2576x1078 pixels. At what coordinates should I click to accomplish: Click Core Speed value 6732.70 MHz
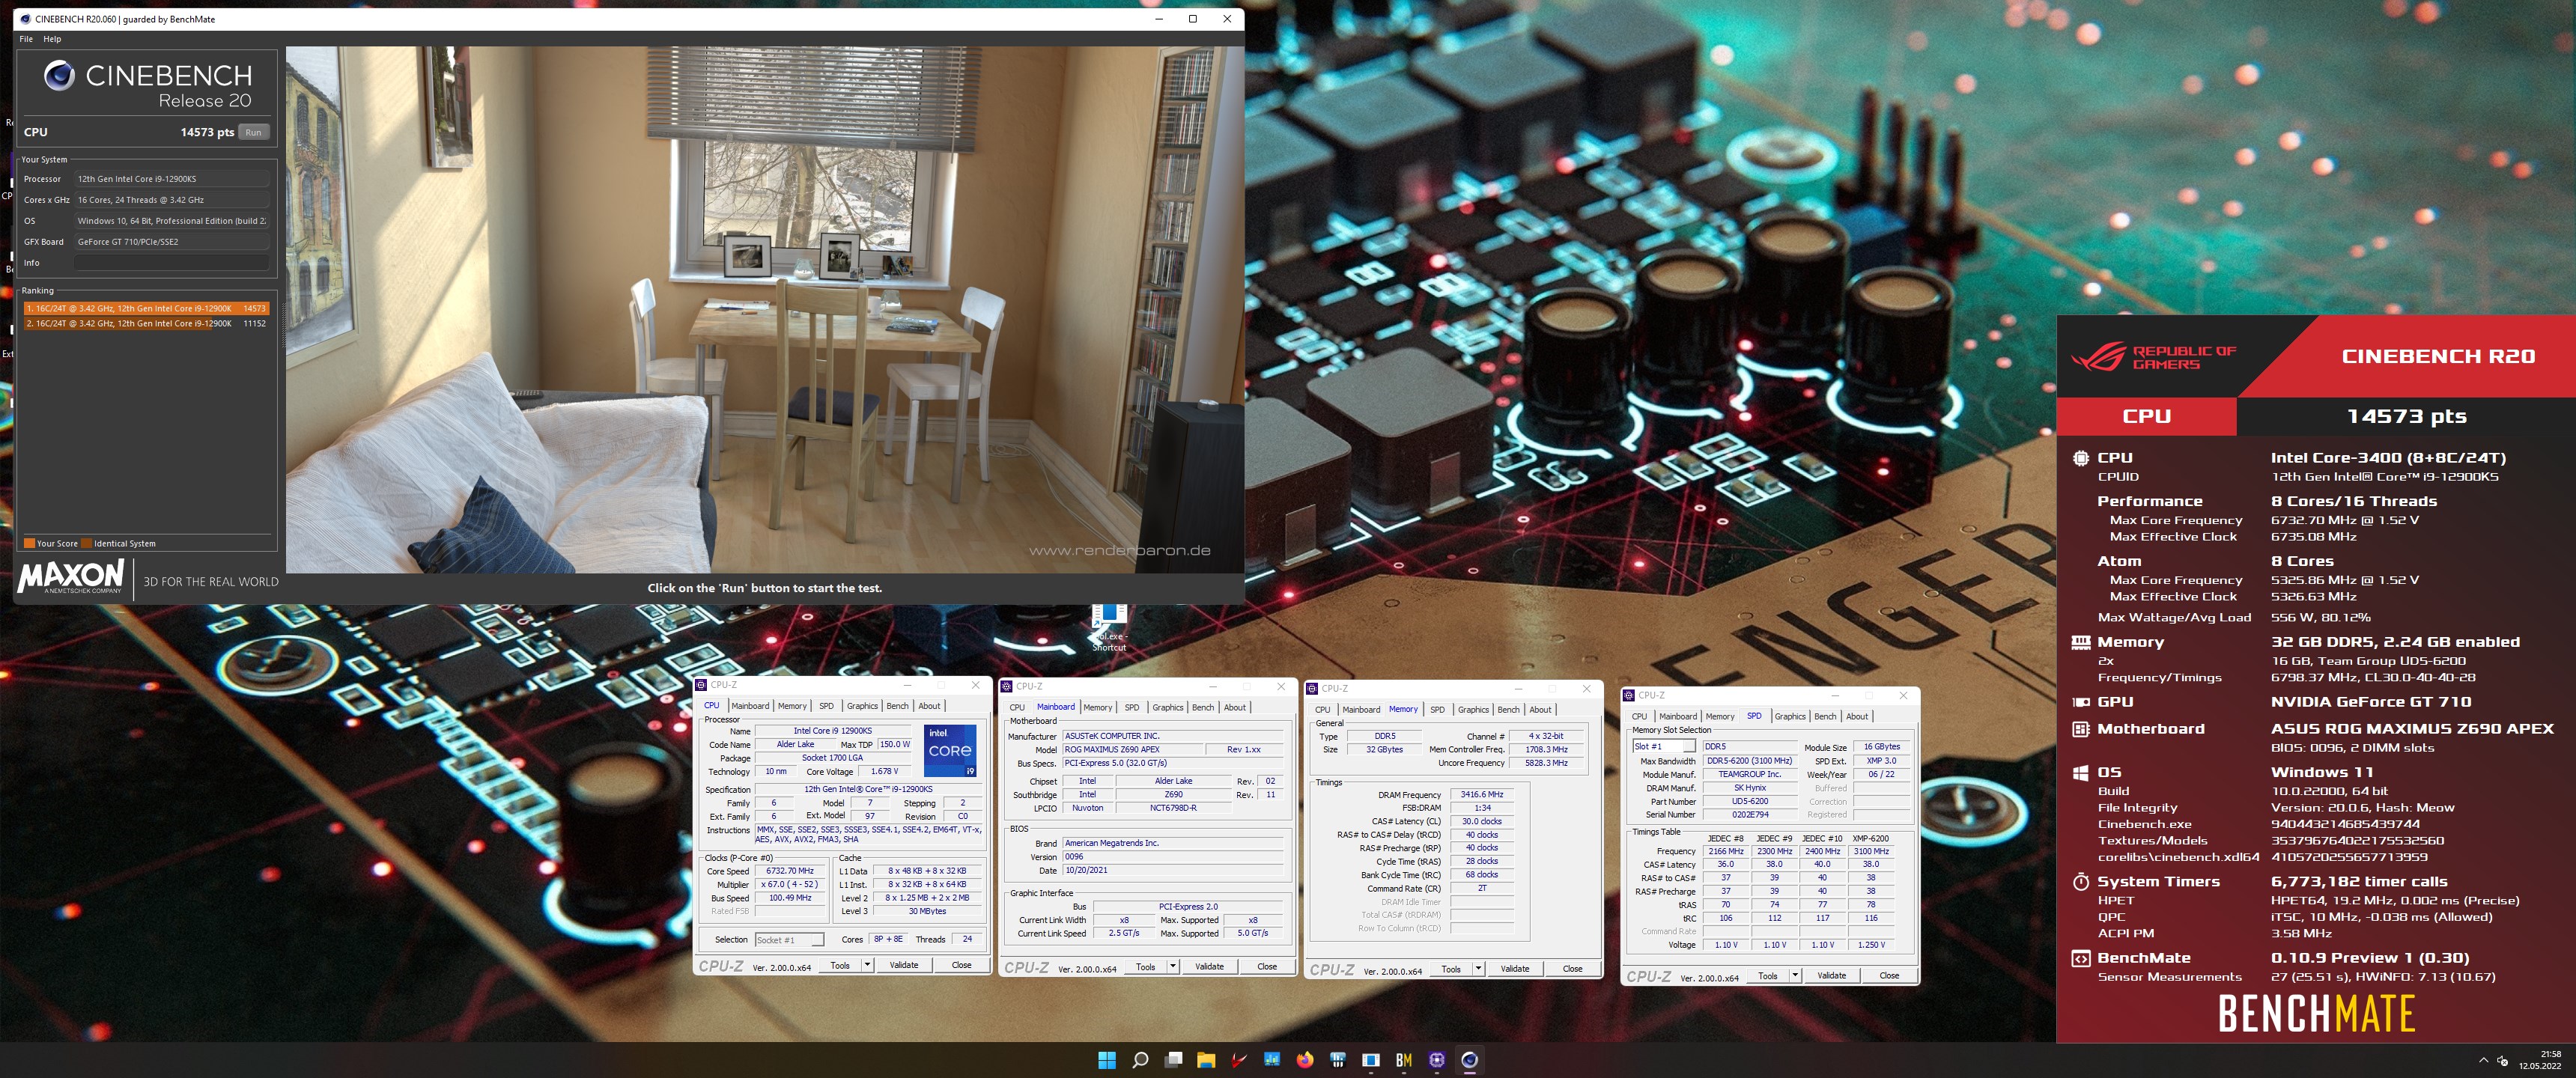pos(791,871)
